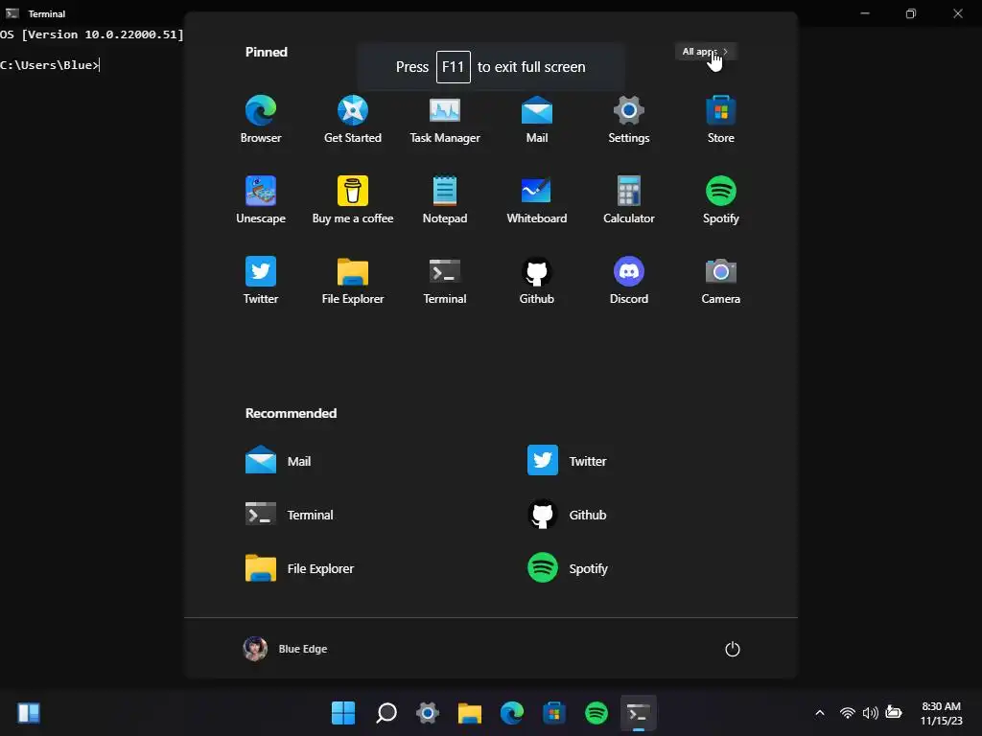Click the Start button on taskbar
This screenshot has width=982, height=736.
pyautogui.click(x=343, y=713)
